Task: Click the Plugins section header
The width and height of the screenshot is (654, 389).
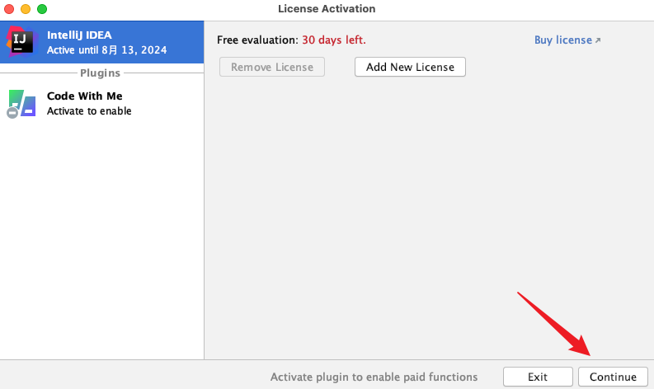Action: click(101, 73)
